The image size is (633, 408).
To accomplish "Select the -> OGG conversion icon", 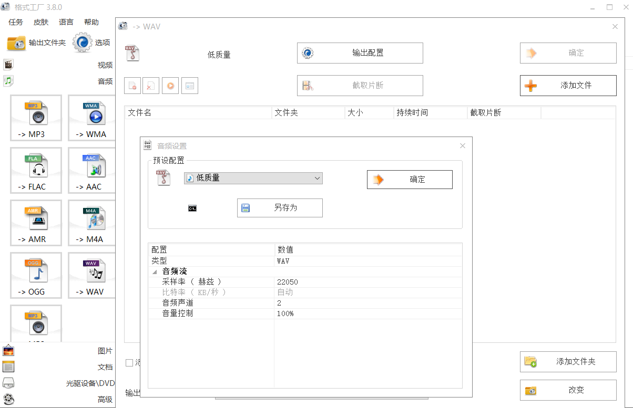I will pyautogui.click(x=36, y=275).
